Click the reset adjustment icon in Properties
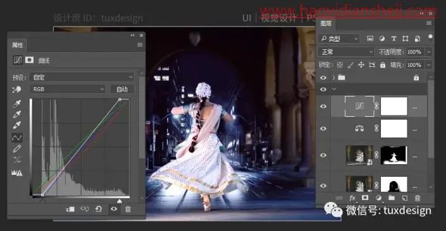Image resolution: width=446 pixels, height=231 pixels. [x=99, y=209]
